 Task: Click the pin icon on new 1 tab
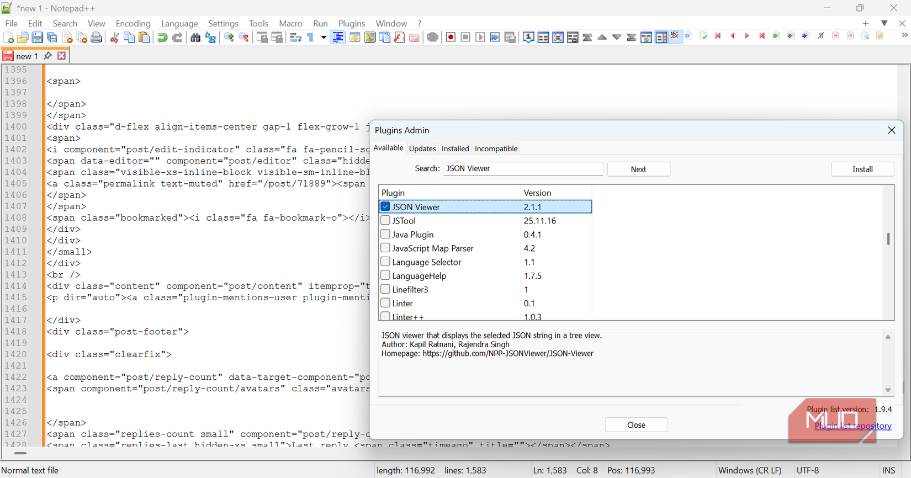(47, 56)
